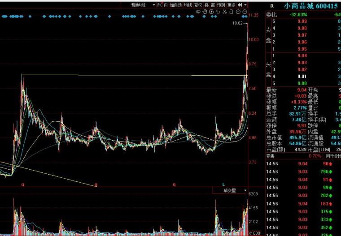
Task: Click the play replay icon
Action: [211, 12]
